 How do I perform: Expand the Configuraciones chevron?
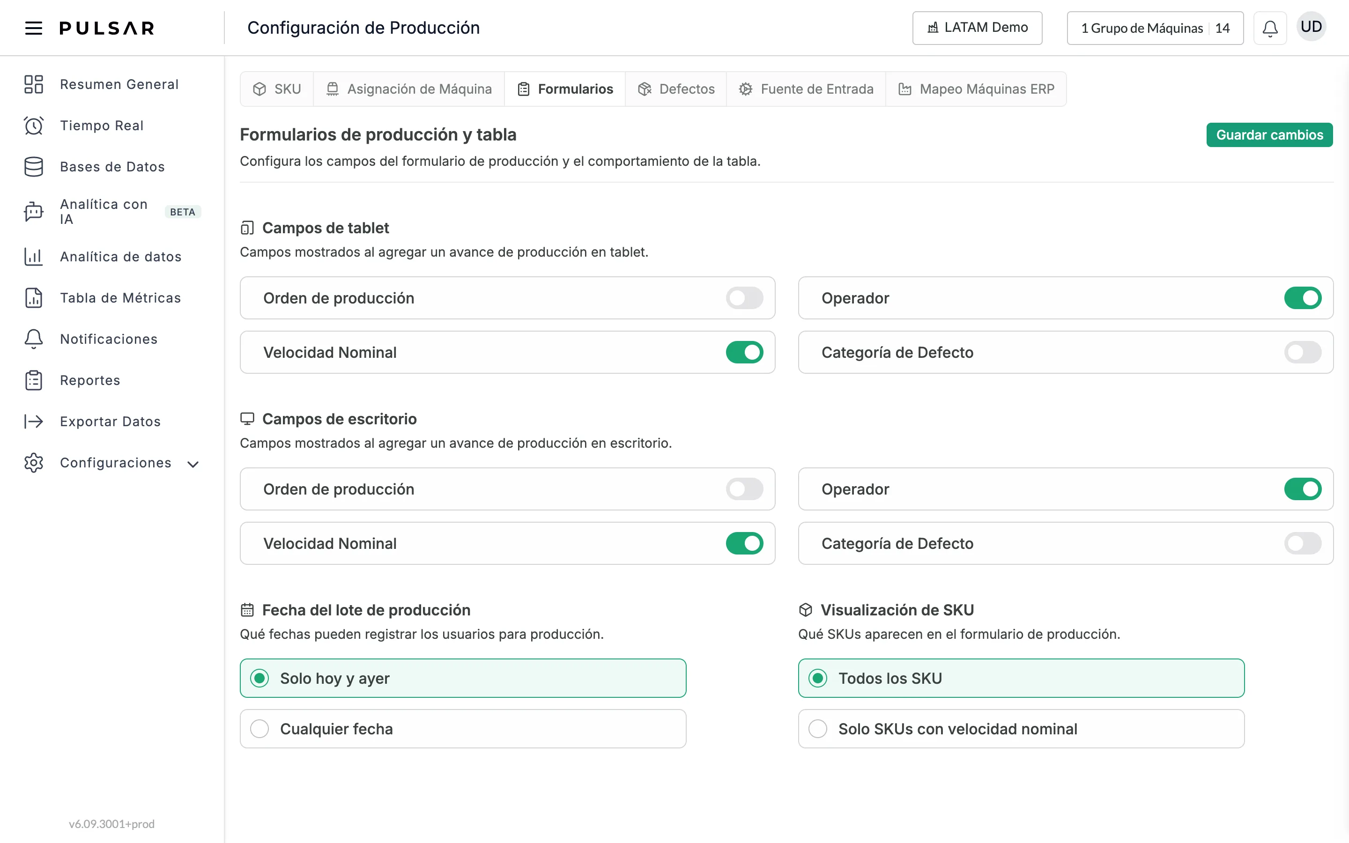[x=193, y=464]
